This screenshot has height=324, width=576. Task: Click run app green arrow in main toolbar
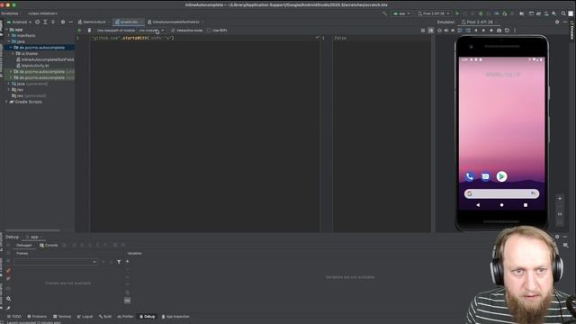click(x=457, y=13)
